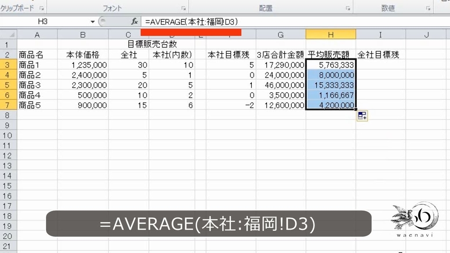The width and height of the screenshot is (450, 253).
Task: Click the cell 商品2
Action: pos(37,75)
